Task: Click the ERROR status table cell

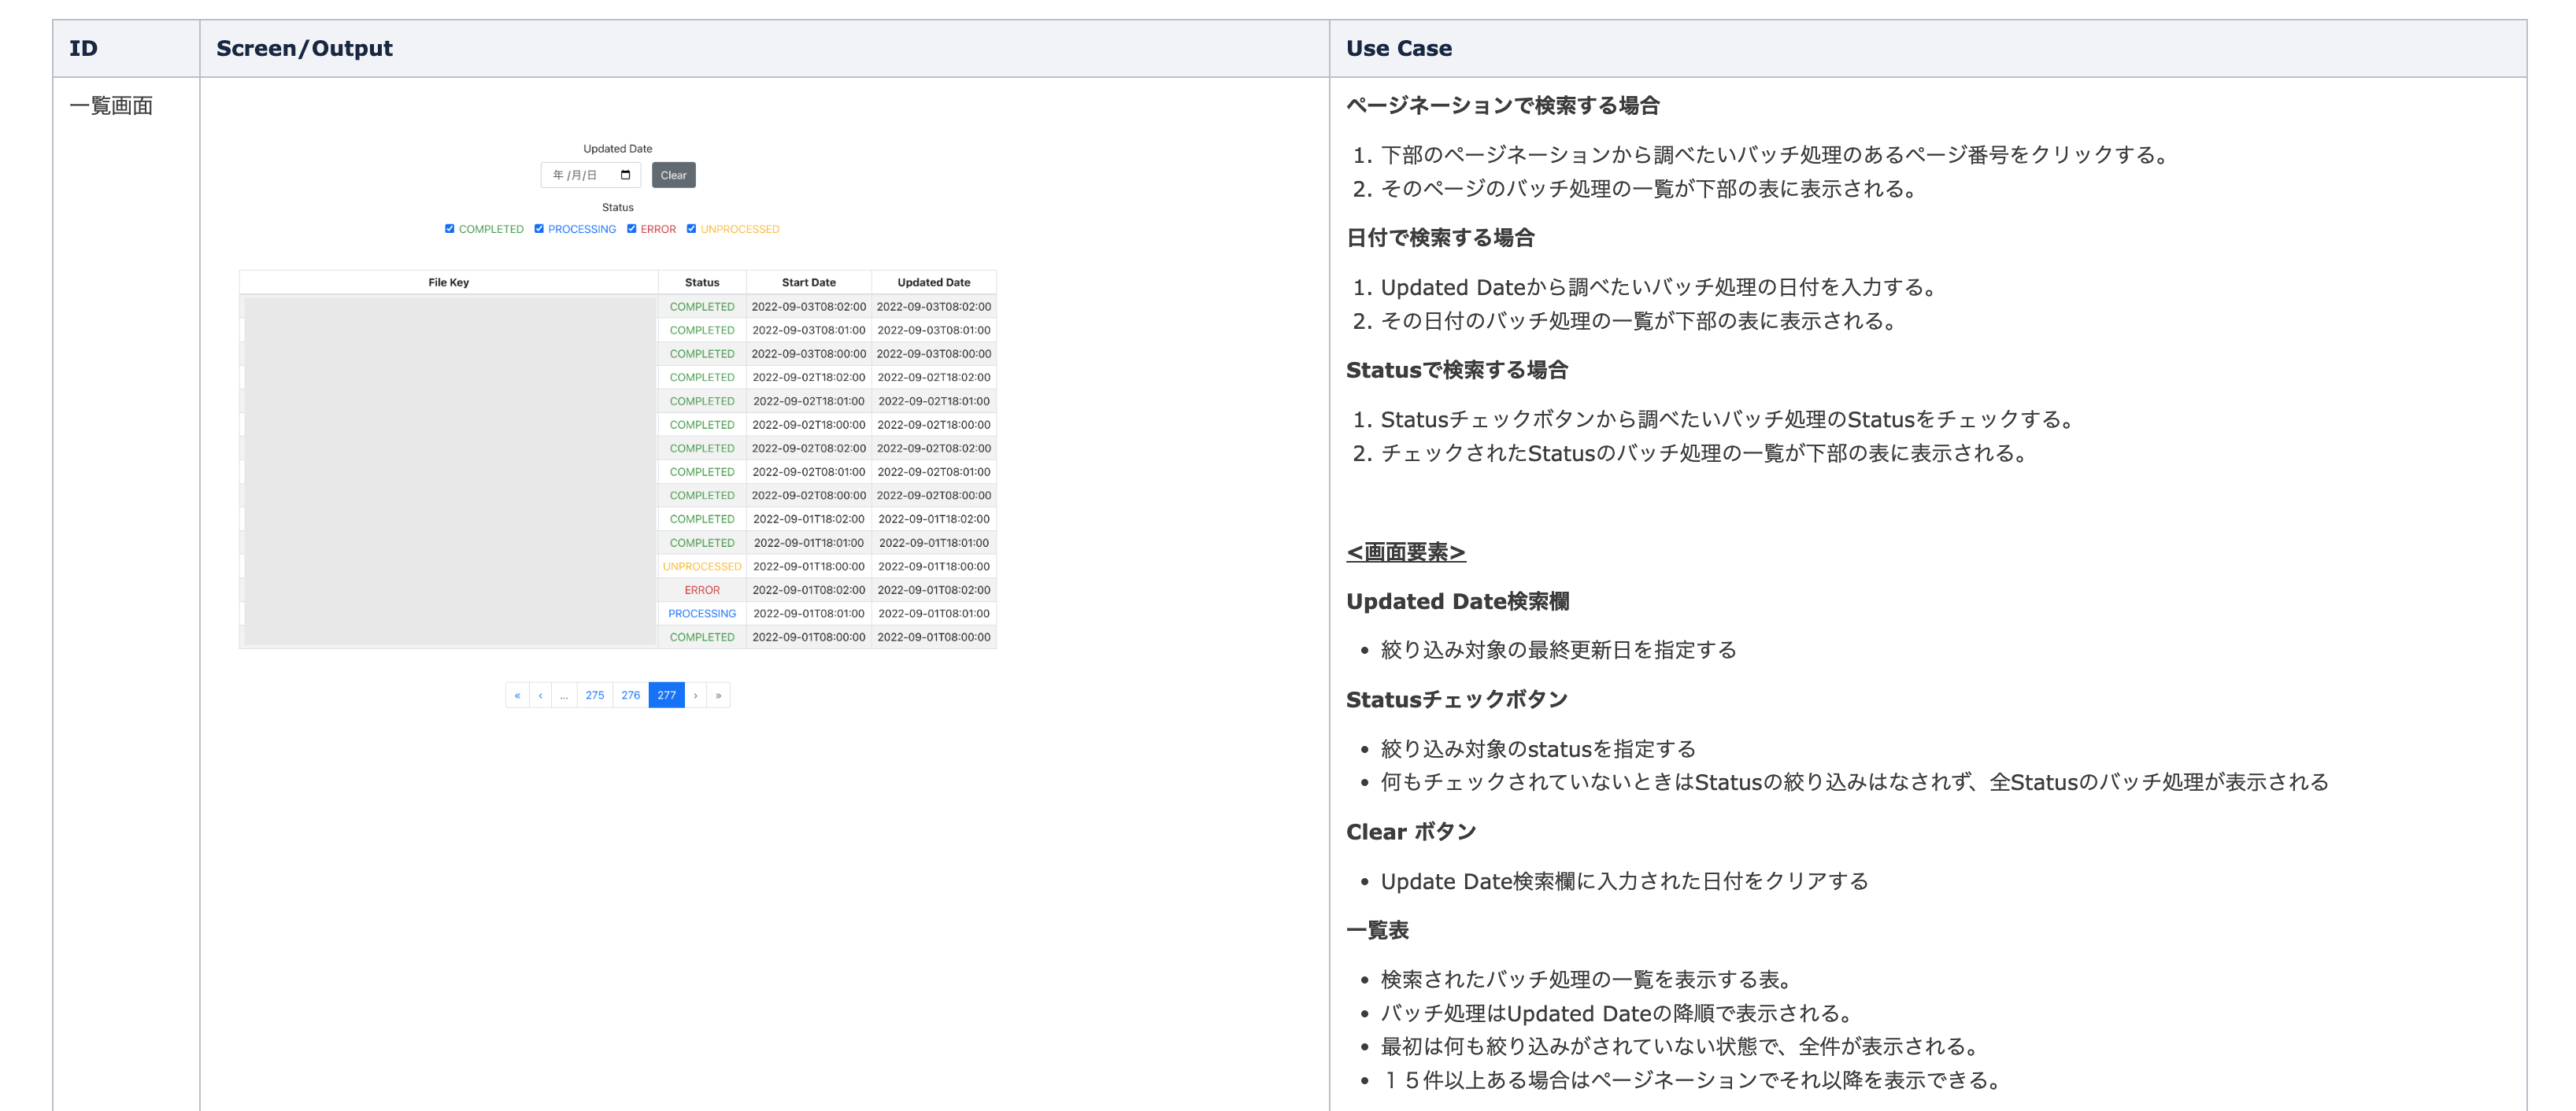Action: pos(702,590)
